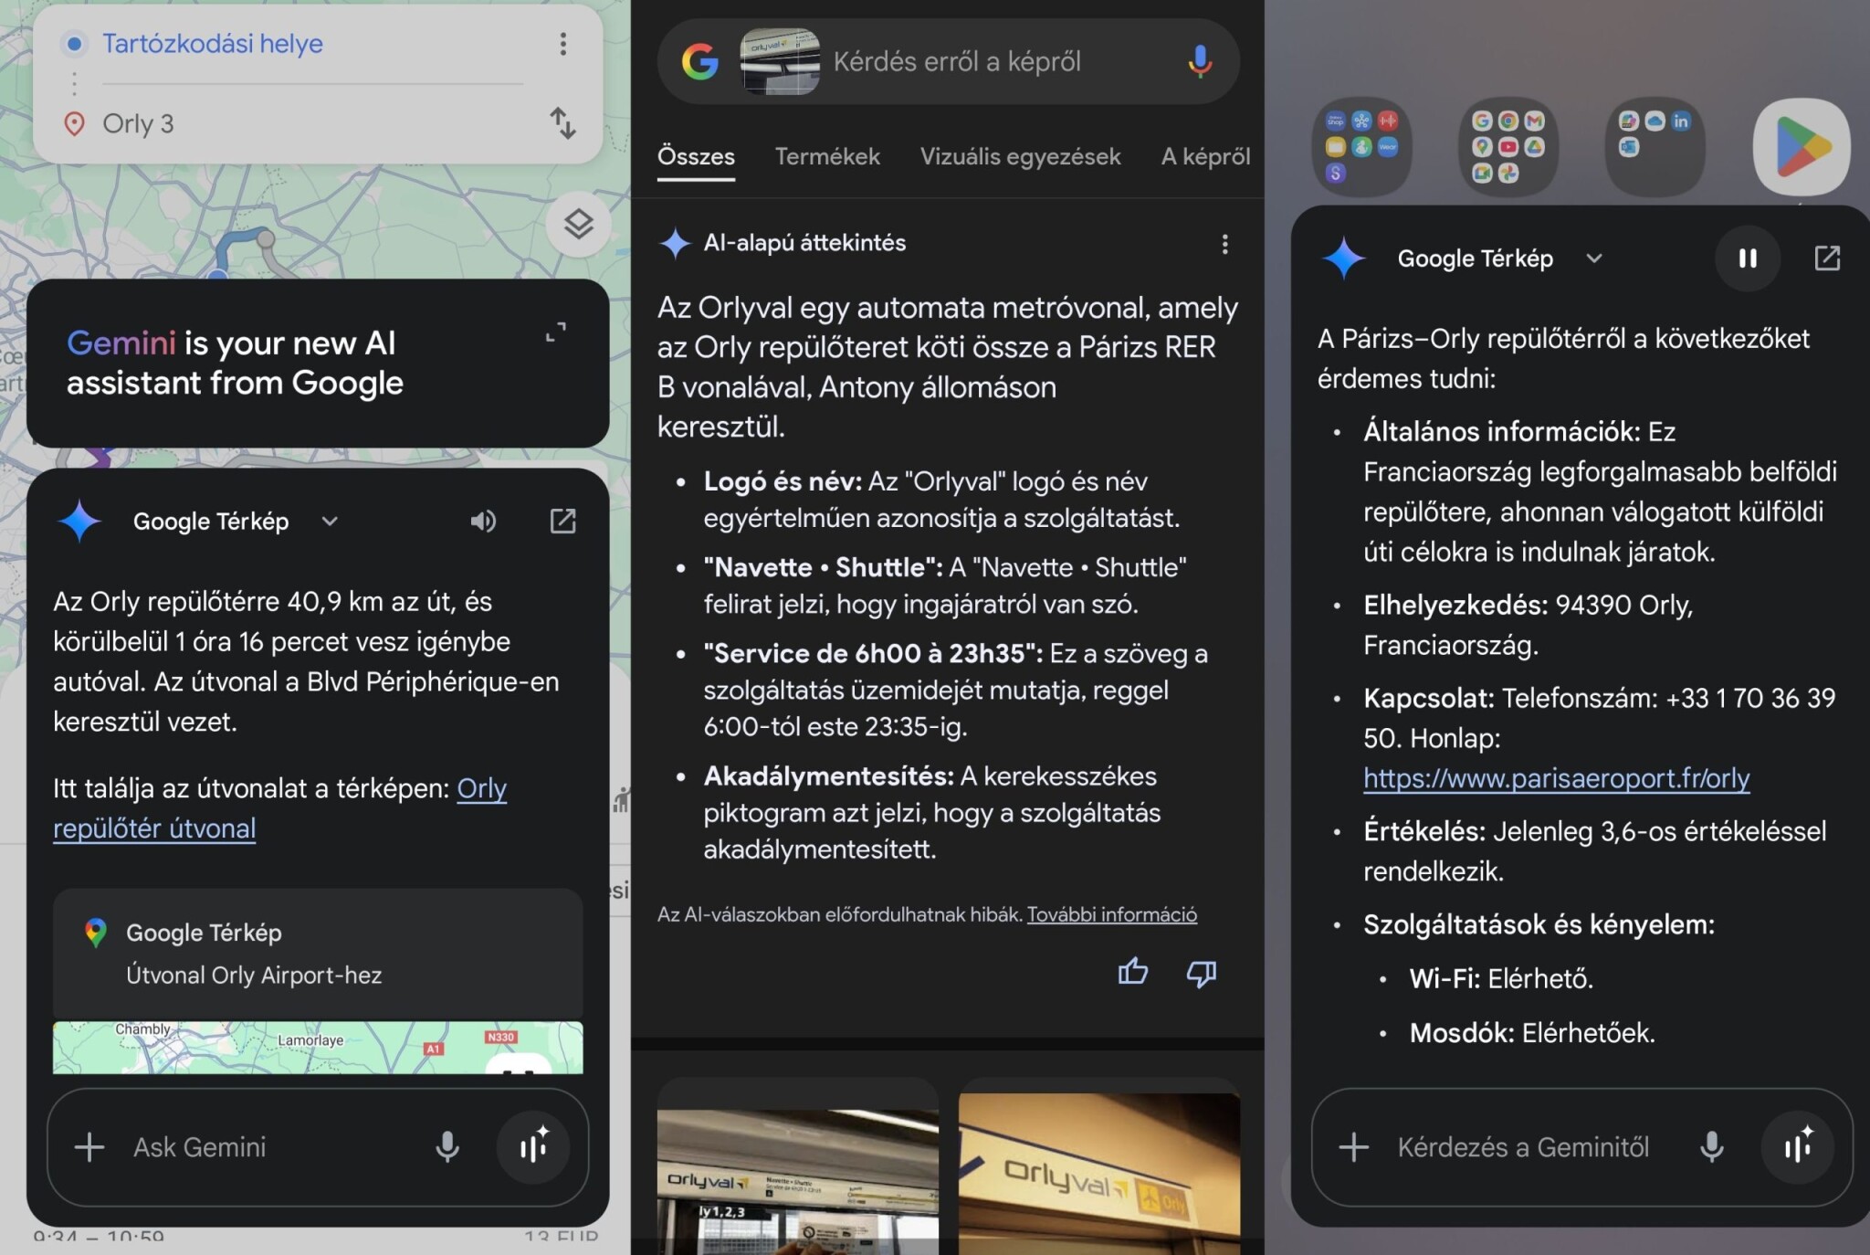Open the Google apps folder
The height and width of the screenshot is (1255, 1870).
point(1508,146)
